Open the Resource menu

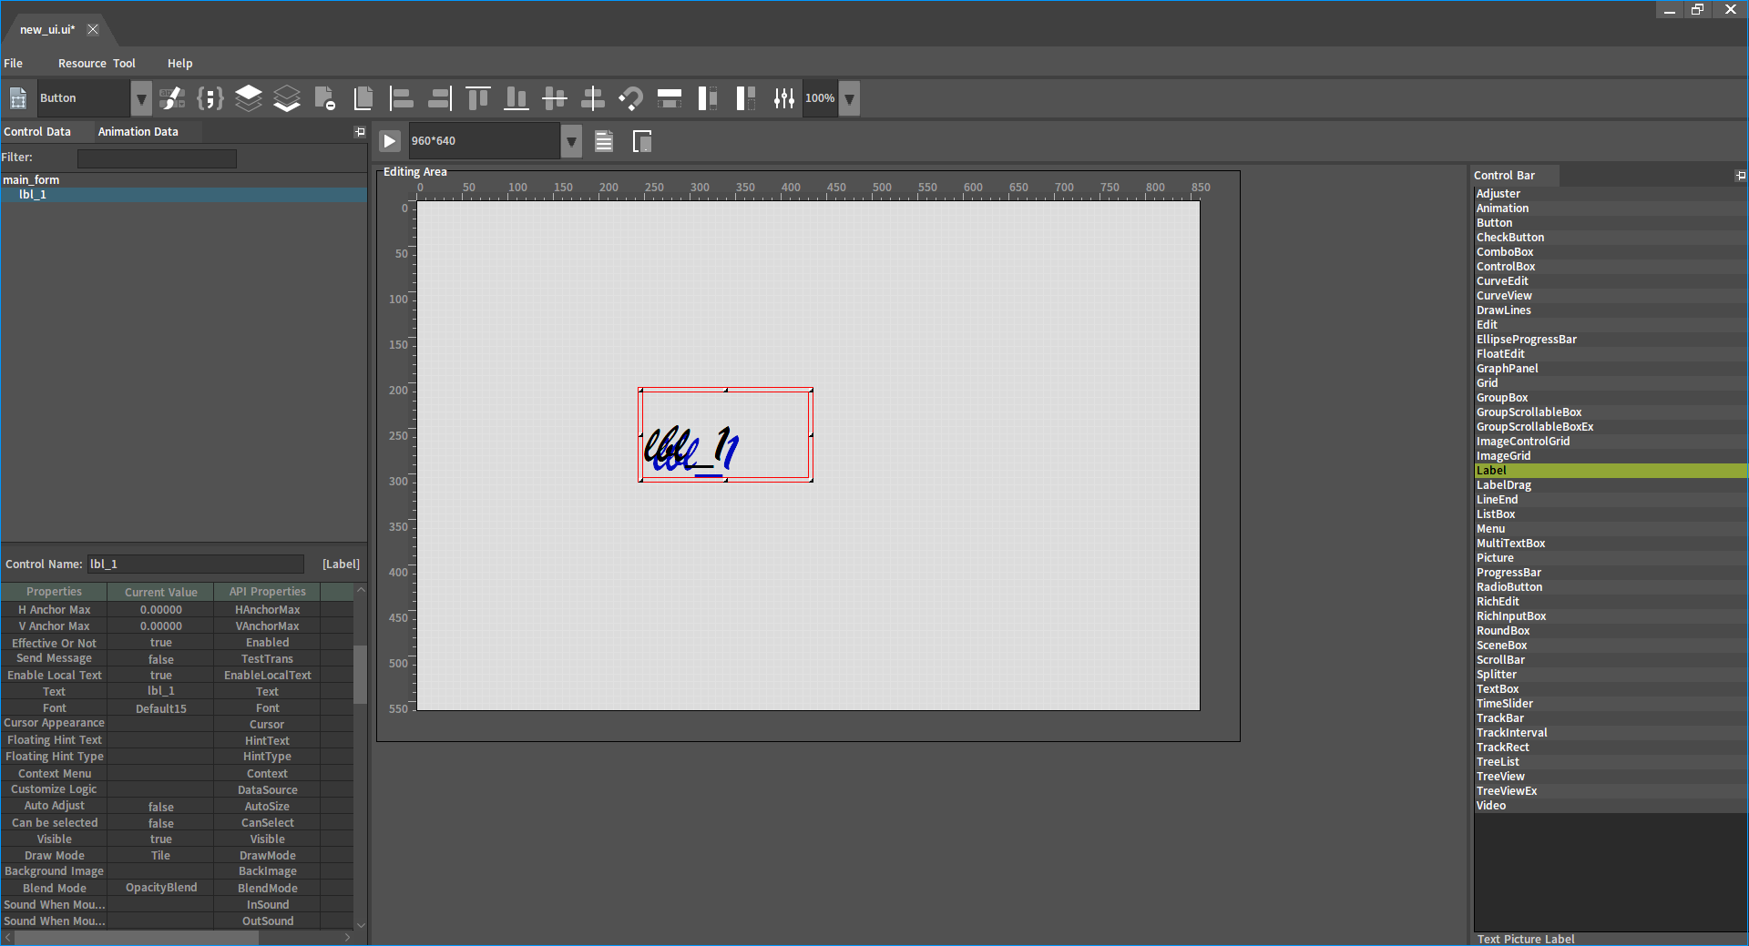coord(82,63)
